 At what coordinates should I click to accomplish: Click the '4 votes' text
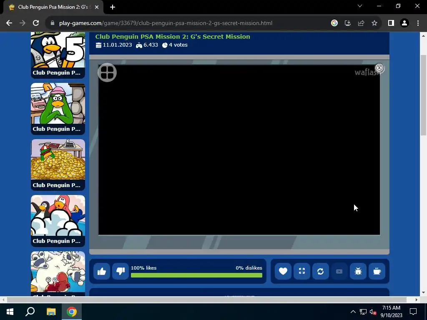(178, 45)
